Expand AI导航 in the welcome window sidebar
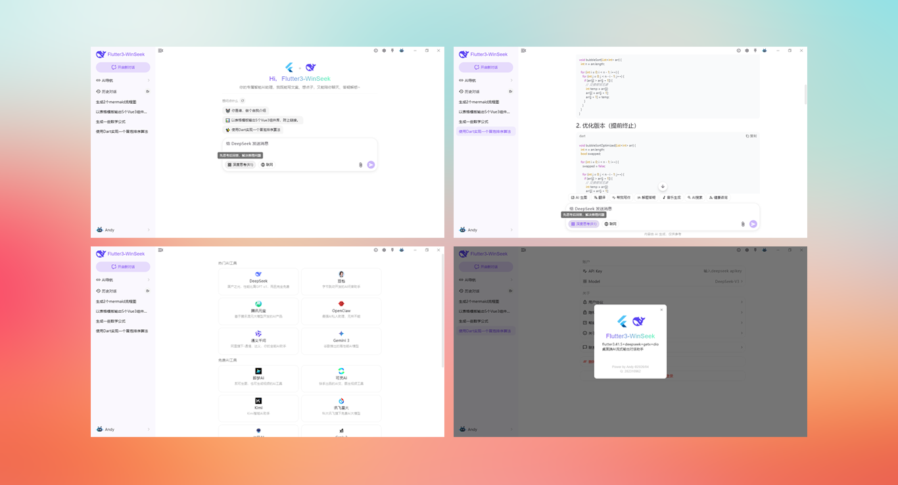 (x=123, y=80)
